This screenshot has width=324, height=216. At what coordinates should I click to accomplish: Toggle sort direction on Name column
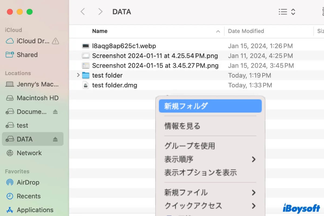[218, 31]
